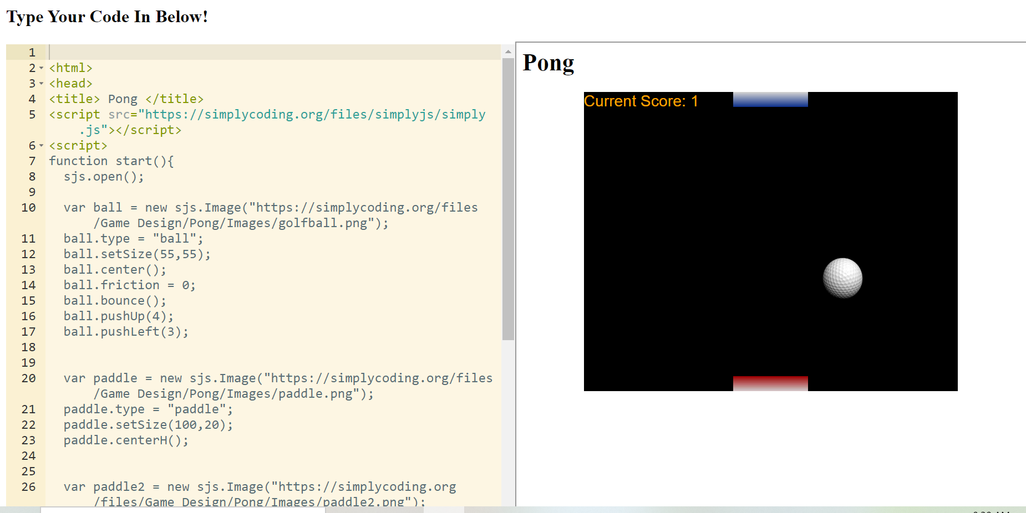Click the blue paddle at top of game
Image resolution: width=1026 pixels, height=513 pixels.
pos(770,99)
